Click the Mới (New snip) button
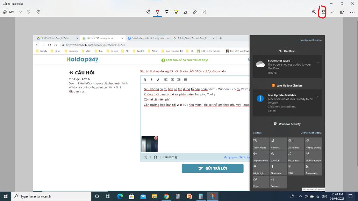This screenshot has width=358, height=201. [9, 12]
